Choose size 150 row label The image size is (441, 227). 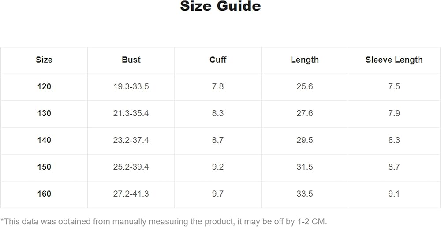(x=44, y=167)
